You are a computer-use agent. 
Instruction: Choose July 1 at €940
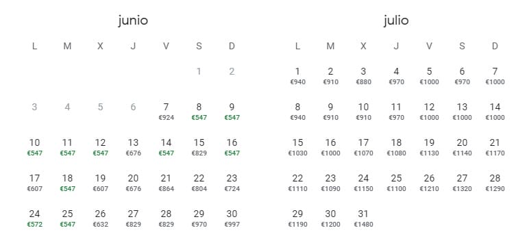(297, 76)
